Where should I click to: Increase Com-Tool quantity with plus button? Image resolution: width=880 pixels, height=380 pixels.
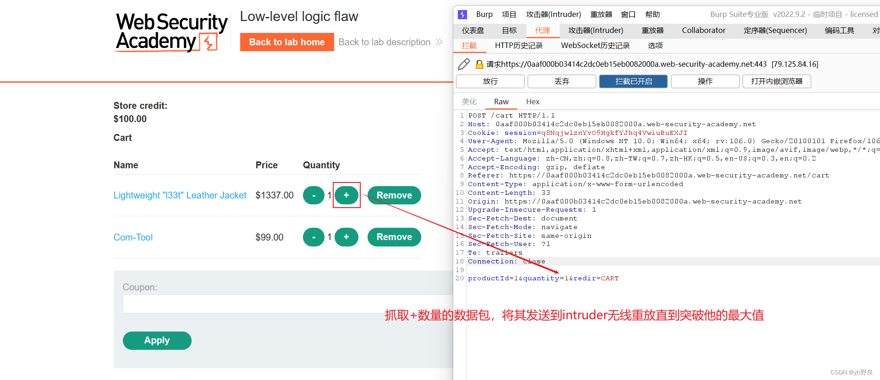click(x=346, y=237)
